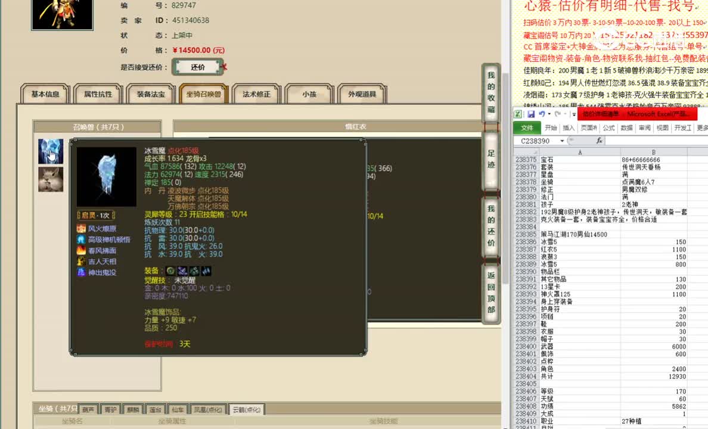Click the 冰雪魔 portrait in the tooltip
This screenshot has height=429, width=708.
click(x=107, y=176)
